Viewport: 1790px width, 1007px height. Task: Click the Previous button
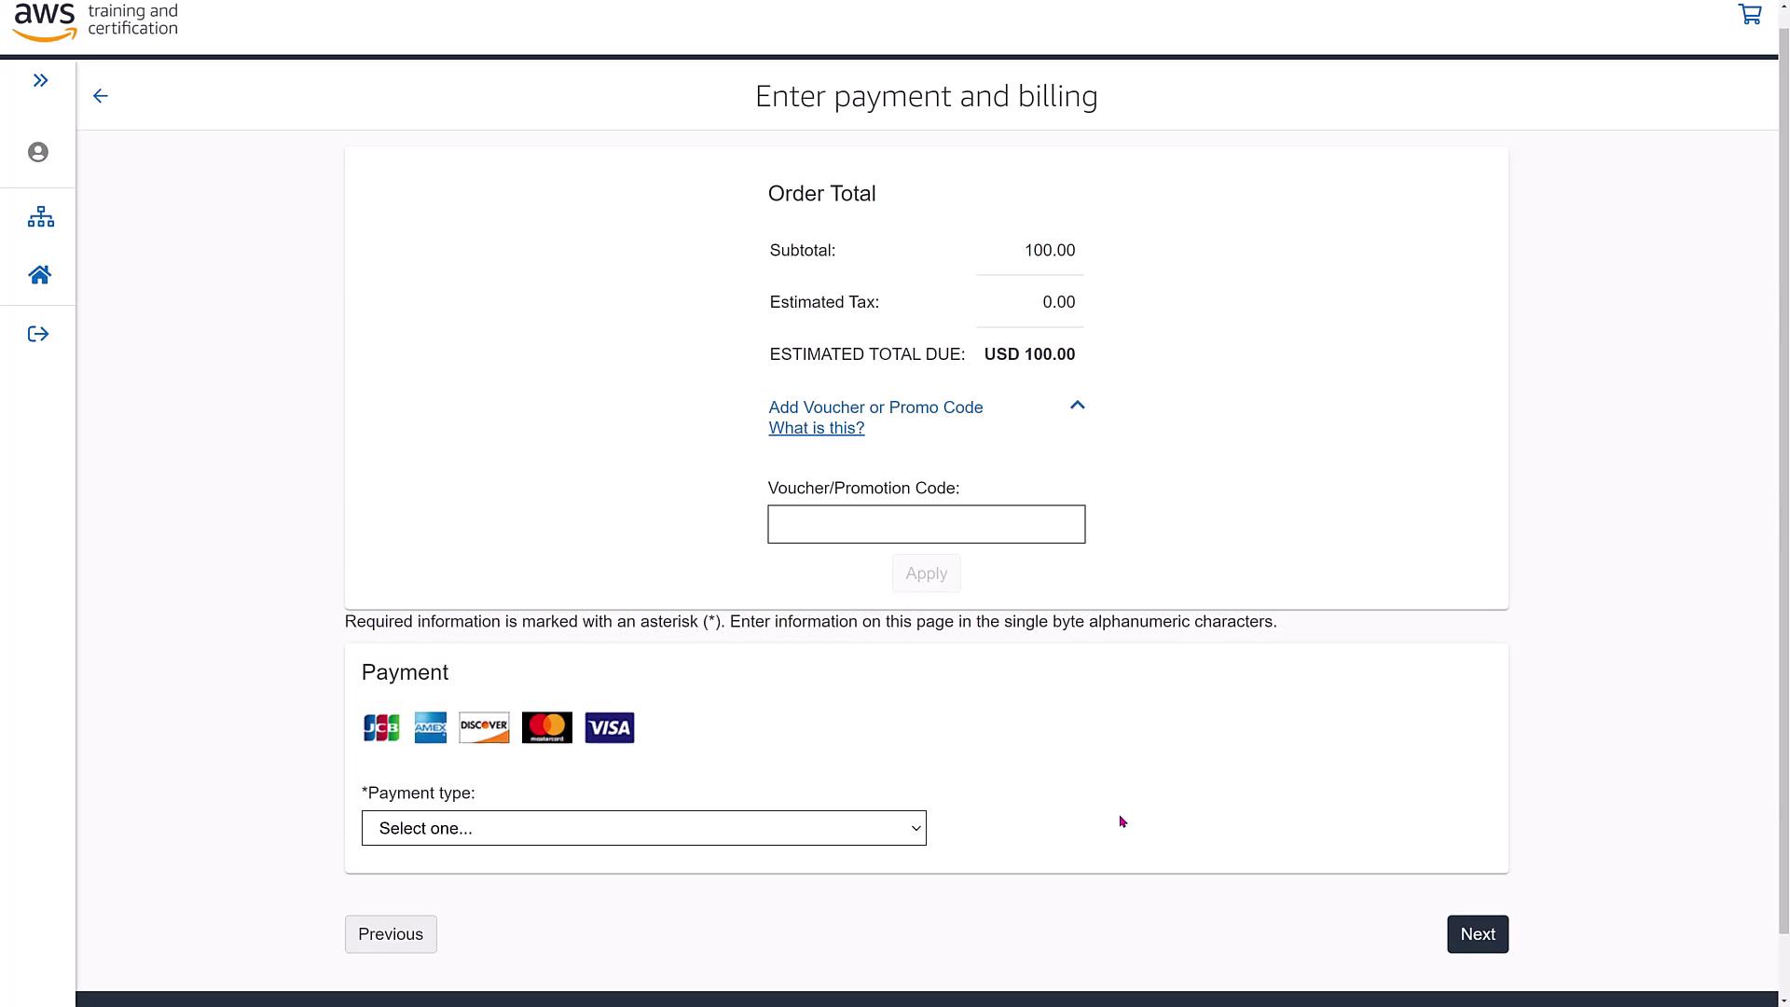[391, 934]
